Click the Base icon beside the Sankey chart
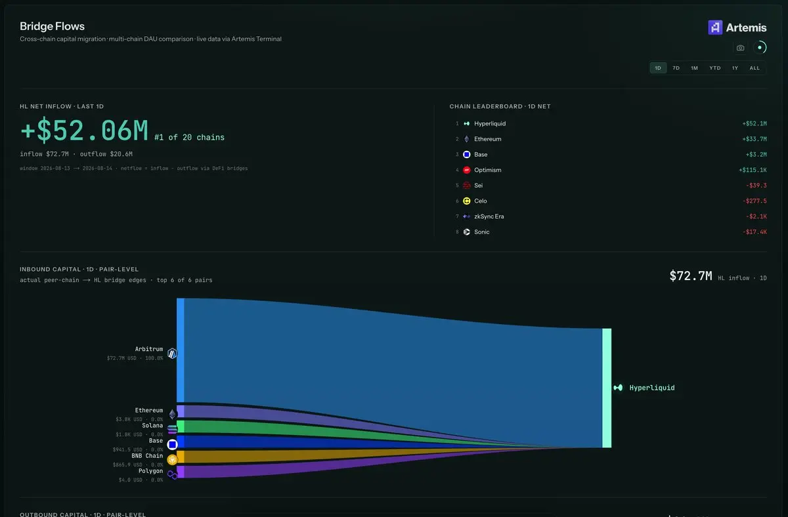The height and width of the screenshot is (517, 788). [173, 444]
